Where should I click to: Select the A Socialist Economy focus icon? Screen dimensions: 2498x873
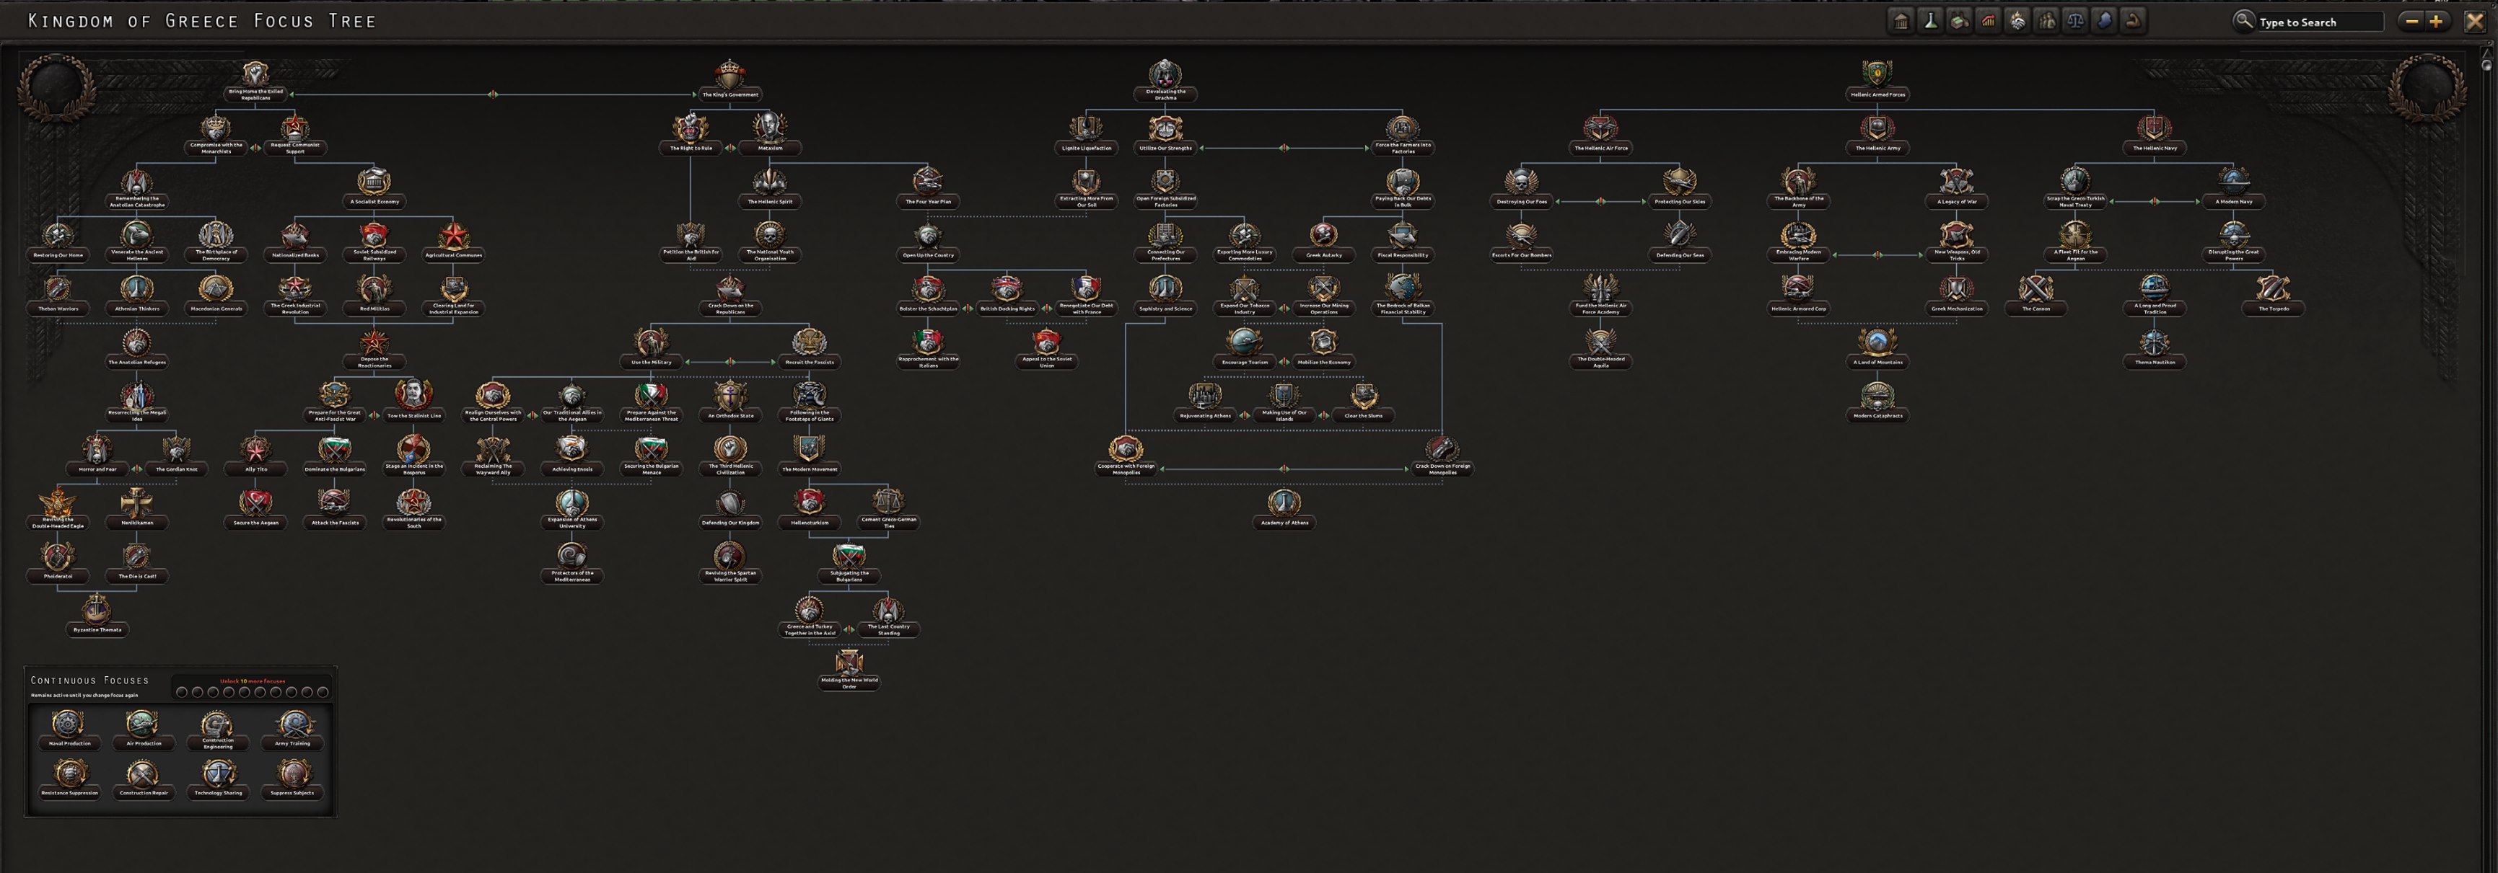[374, 181]
